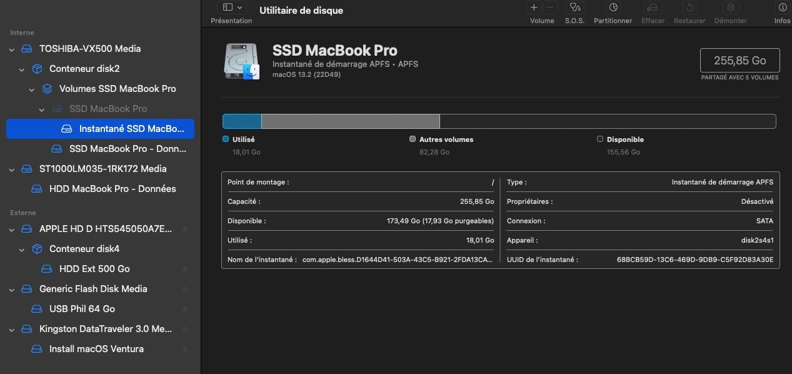Eject USB Phil 64 Go volume

point(185,309)
